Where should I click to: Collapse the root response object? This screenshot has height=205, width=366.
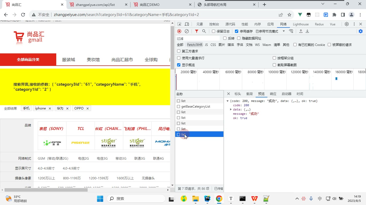tap(227, 101)
